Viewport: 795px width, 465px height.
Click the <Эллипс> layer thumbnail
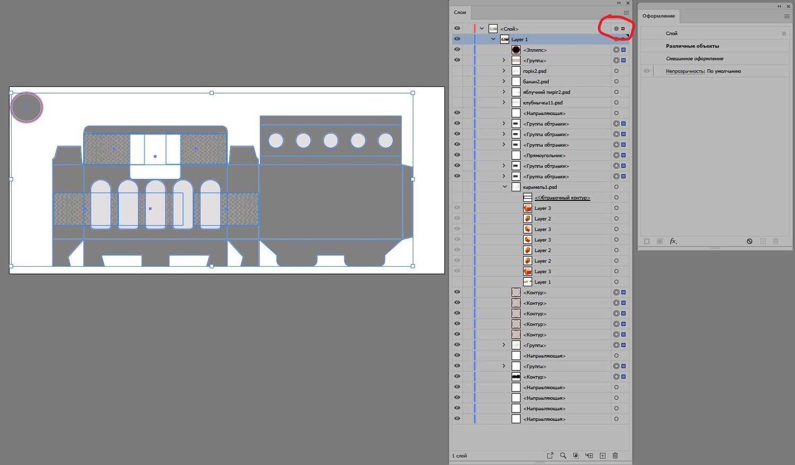point(516,50)
